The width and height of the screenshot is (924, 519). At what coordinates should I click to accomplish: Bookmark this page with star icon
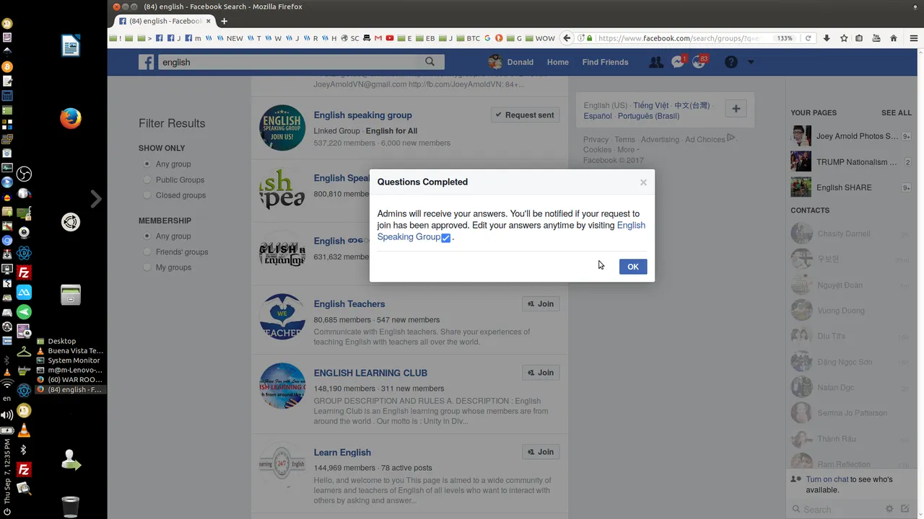point(844,38)
